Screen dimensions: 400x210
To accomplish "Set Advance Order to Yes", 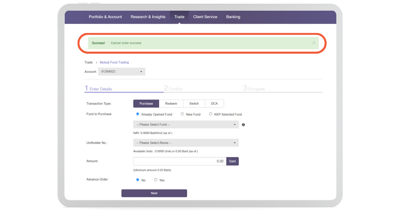I will pos(156,180).
